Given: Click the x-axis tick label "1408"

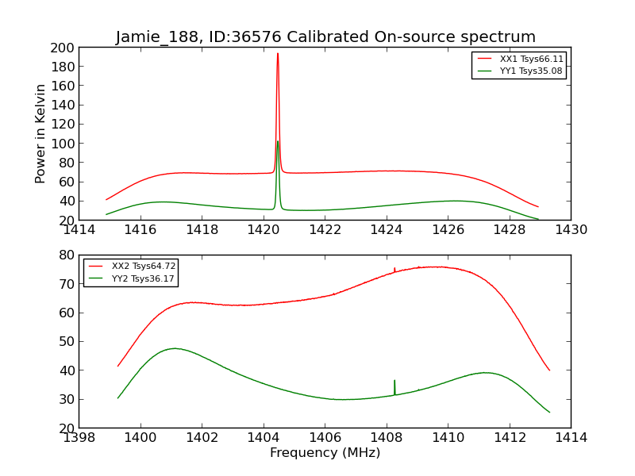Looking at the screenshot, I should (387, 437).
